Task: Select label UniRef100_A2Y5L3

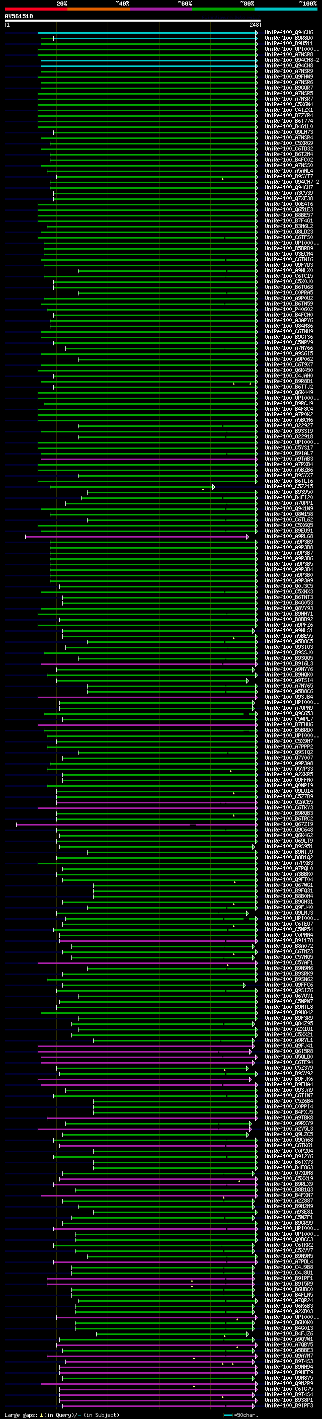Action: (x=289, y=1129)
